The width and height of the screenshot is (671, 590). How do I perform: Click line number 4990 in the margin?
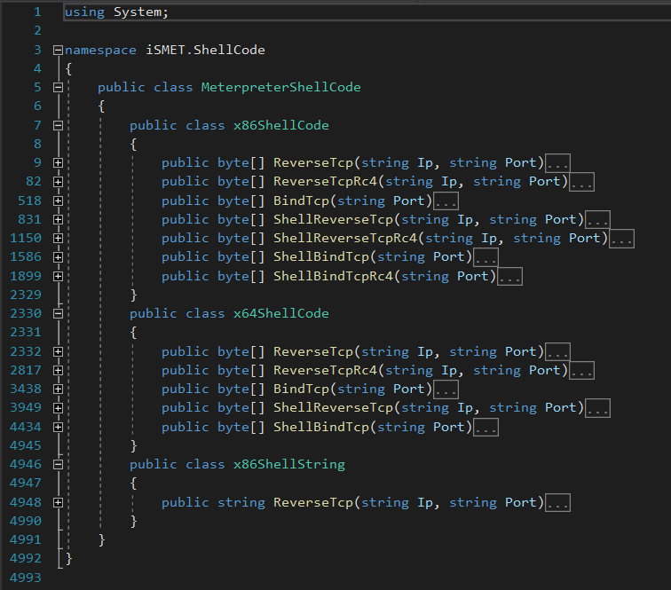[26, 521]
